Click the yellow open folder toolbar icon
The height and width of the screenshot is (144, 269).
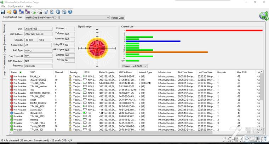9,12
